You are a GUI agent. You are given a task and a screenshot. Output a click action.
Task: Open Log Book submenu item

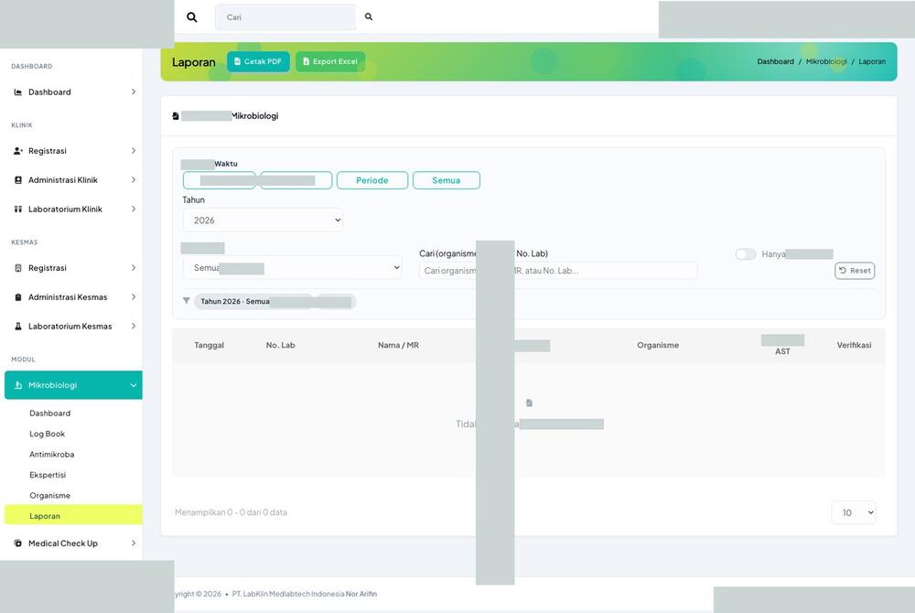coord(48,434)
